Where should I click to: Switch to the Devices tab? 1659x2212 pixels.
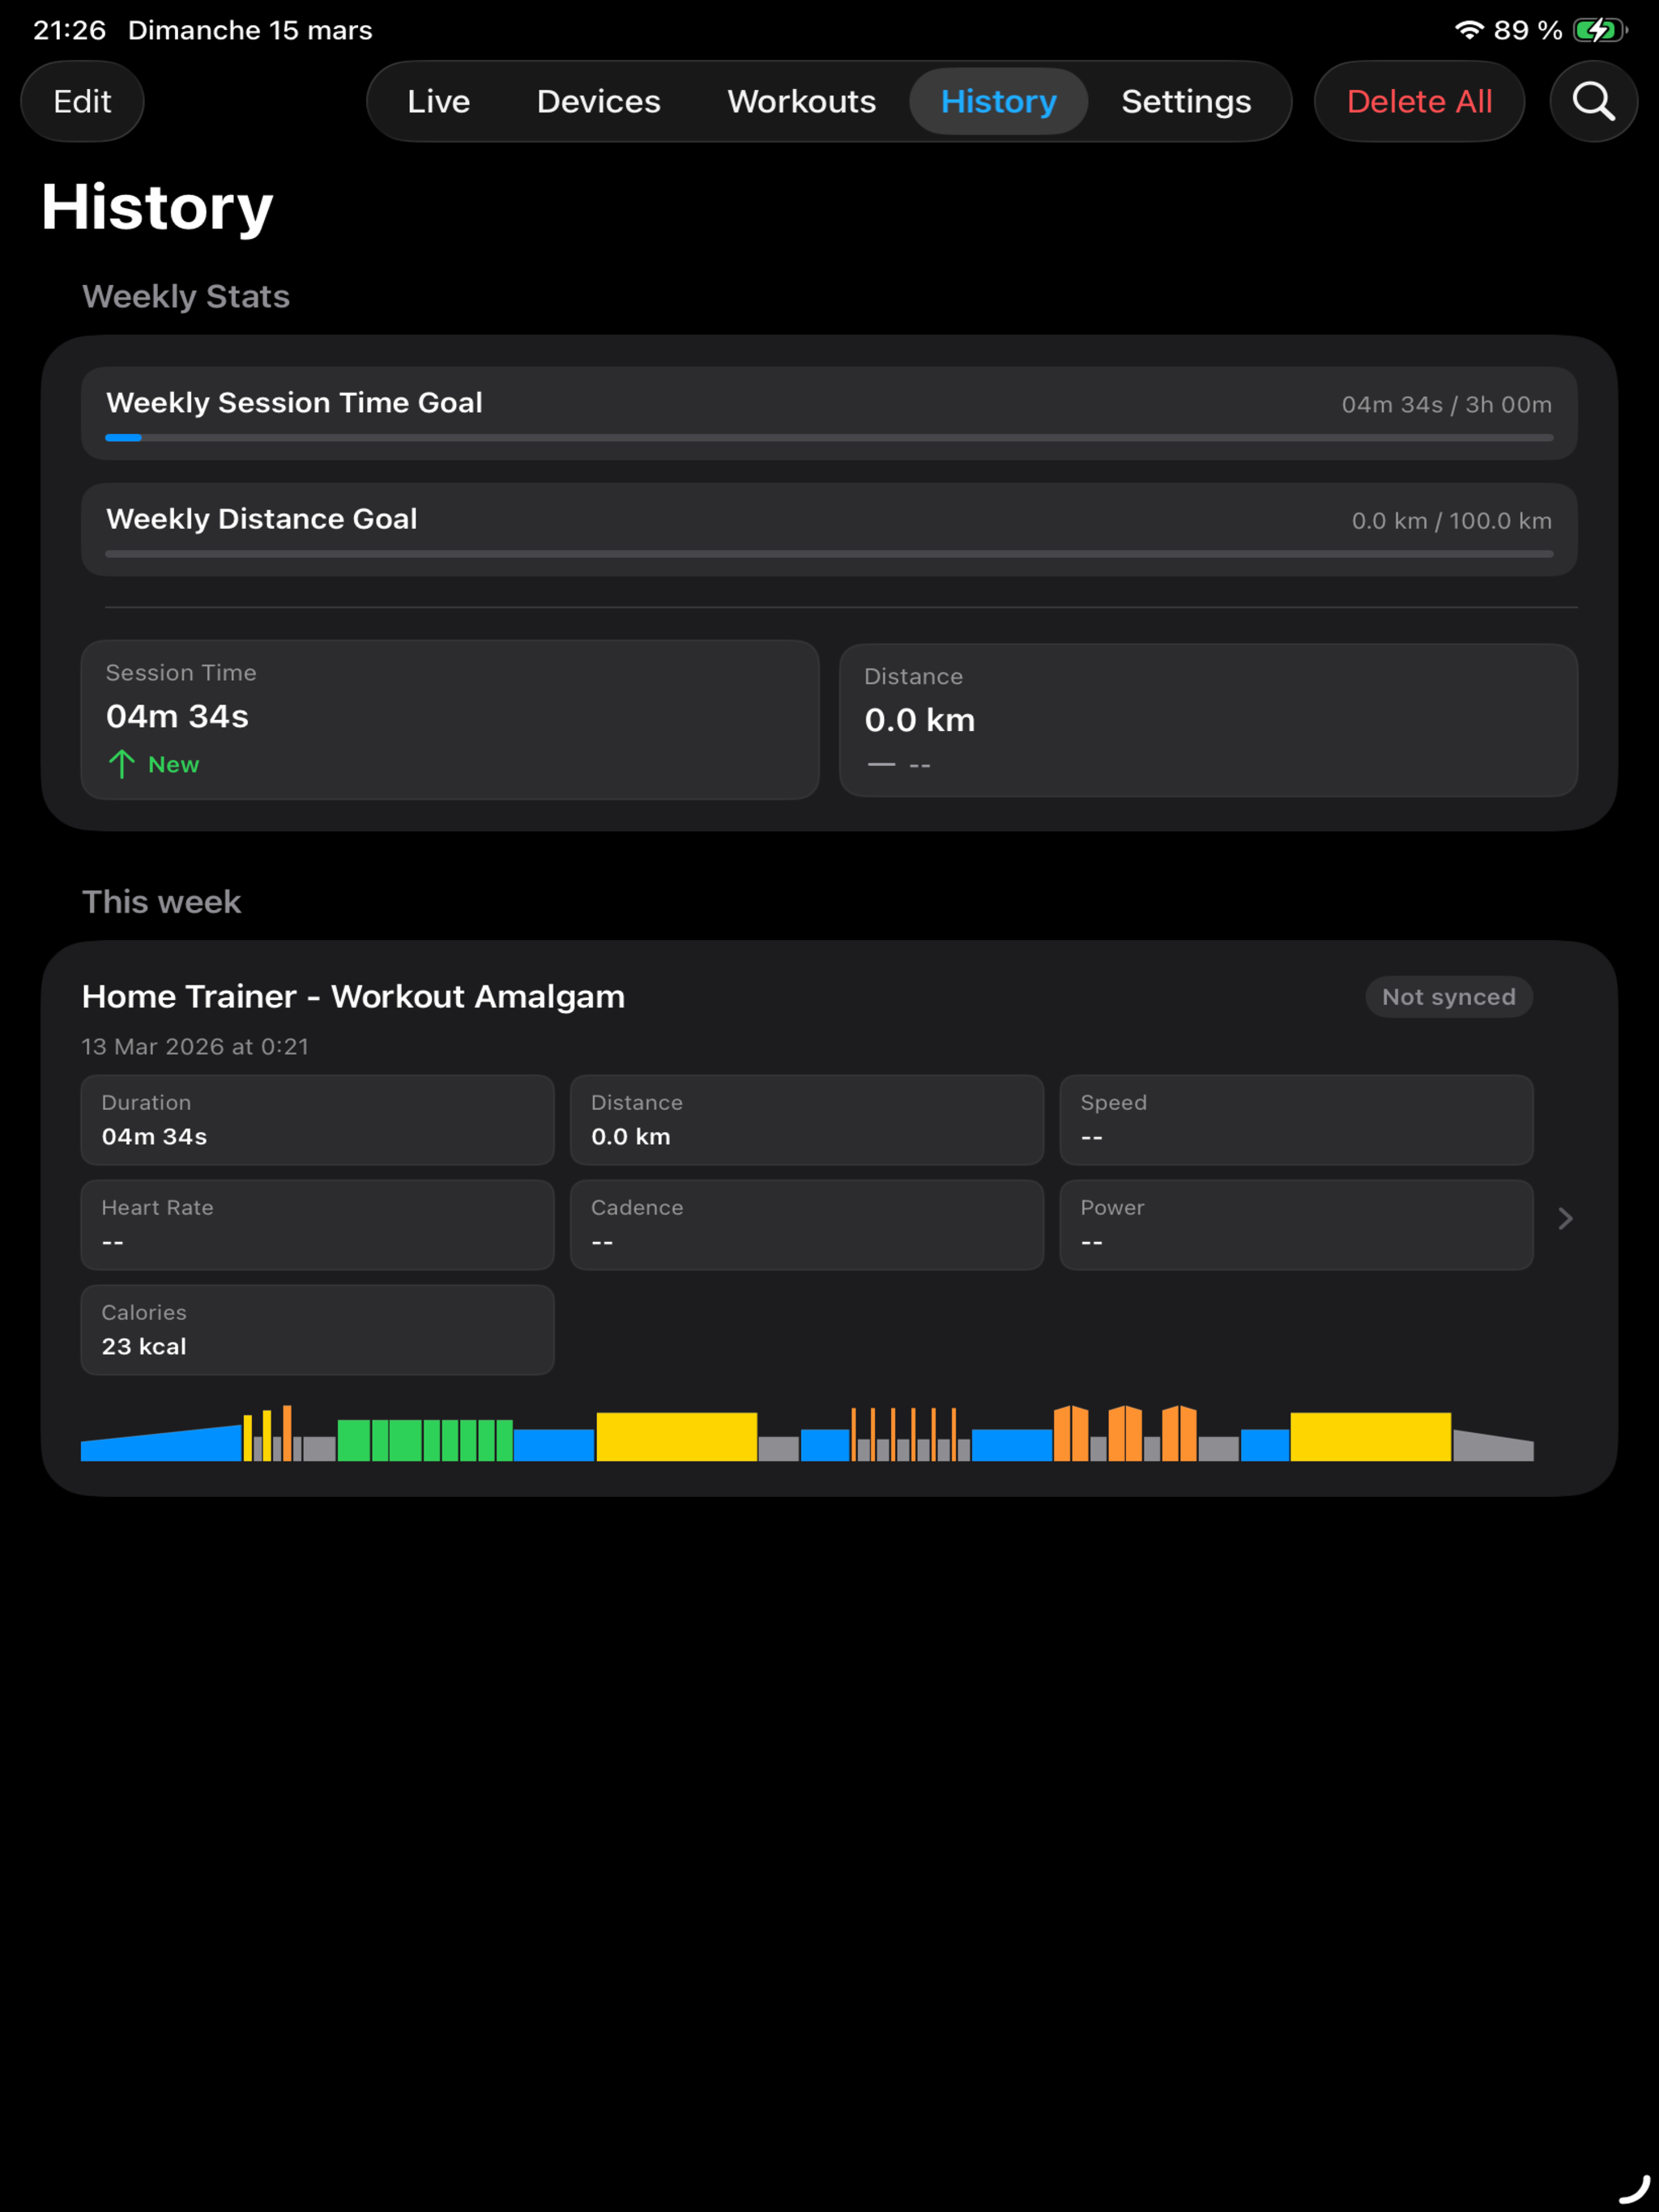pyautogui.click(x=599, y=101)
